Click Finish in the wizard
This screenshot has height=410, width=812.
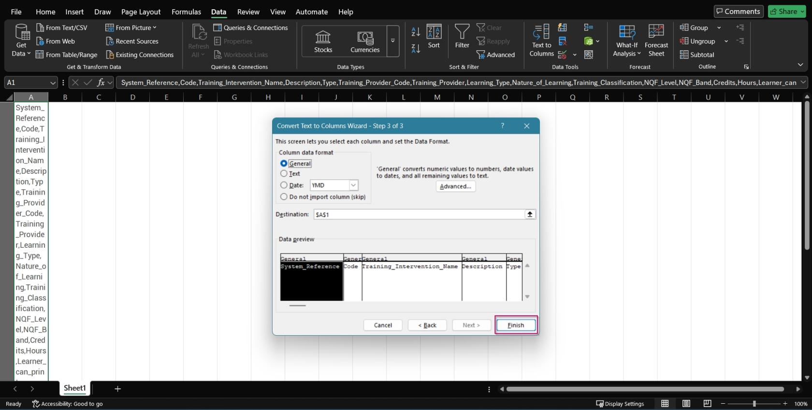pyautogui.click(x=516, y=325)
